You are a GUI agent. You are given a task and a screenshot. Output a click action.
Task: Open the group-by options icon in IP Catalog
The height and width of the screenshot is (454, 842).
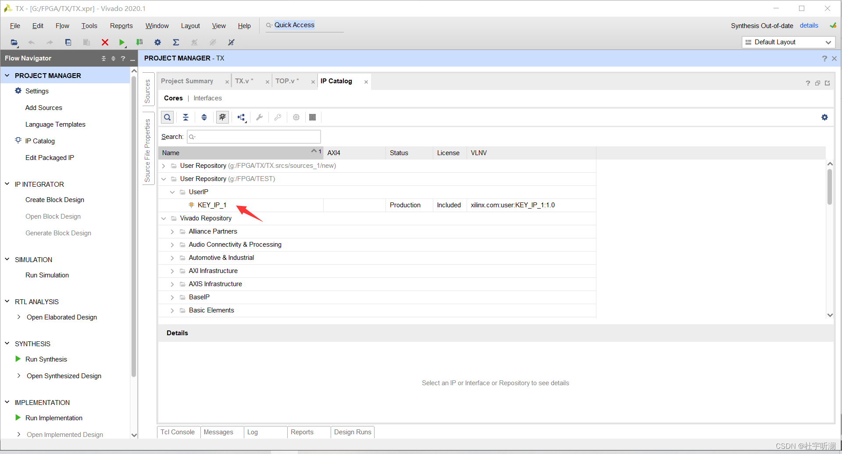coord(242,117)
